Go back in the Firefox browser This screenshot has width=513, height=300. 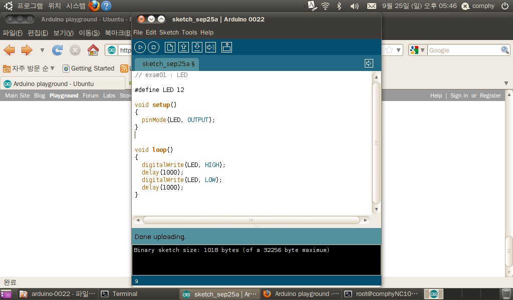9,50
